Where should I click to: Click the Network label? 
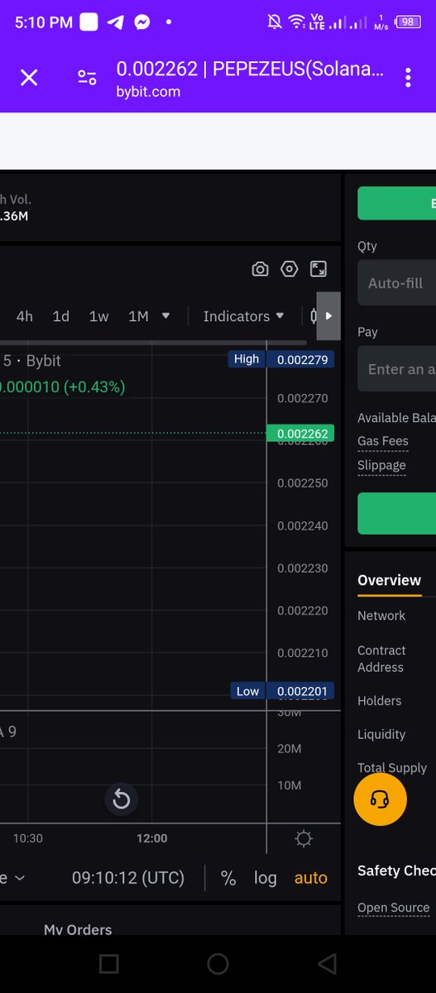coord(381,616)
